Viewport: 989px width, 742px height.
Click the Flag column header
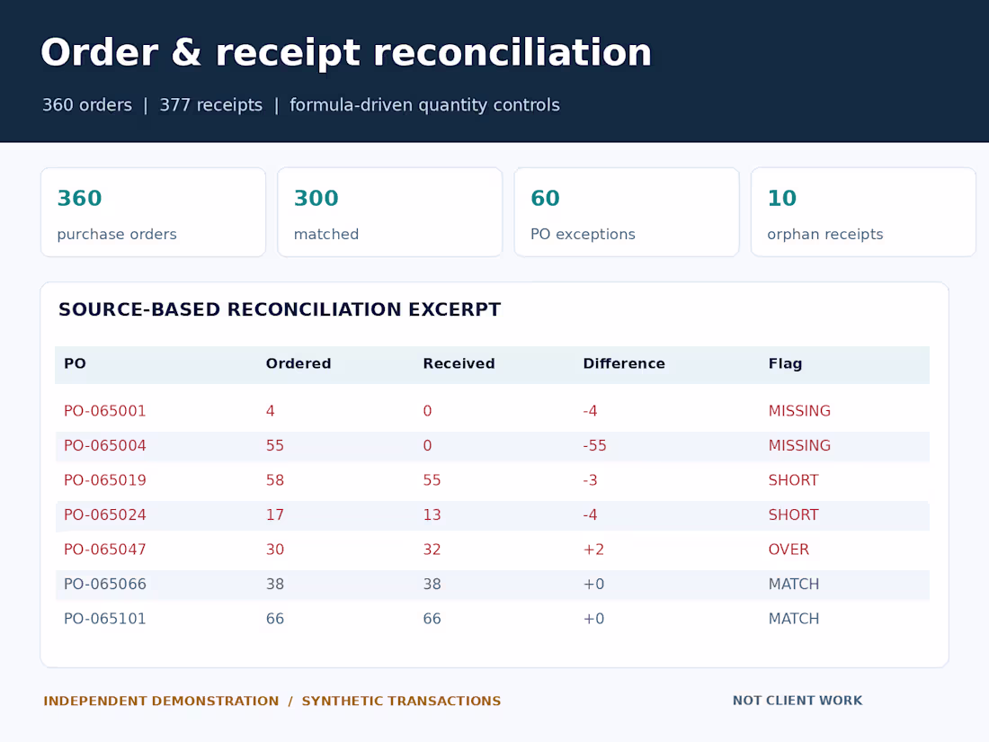(785, 363)
